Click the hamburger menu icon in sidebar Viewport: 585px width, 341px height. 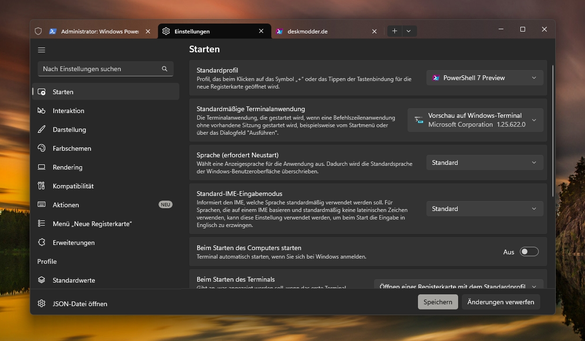click(x=42, y=50)
